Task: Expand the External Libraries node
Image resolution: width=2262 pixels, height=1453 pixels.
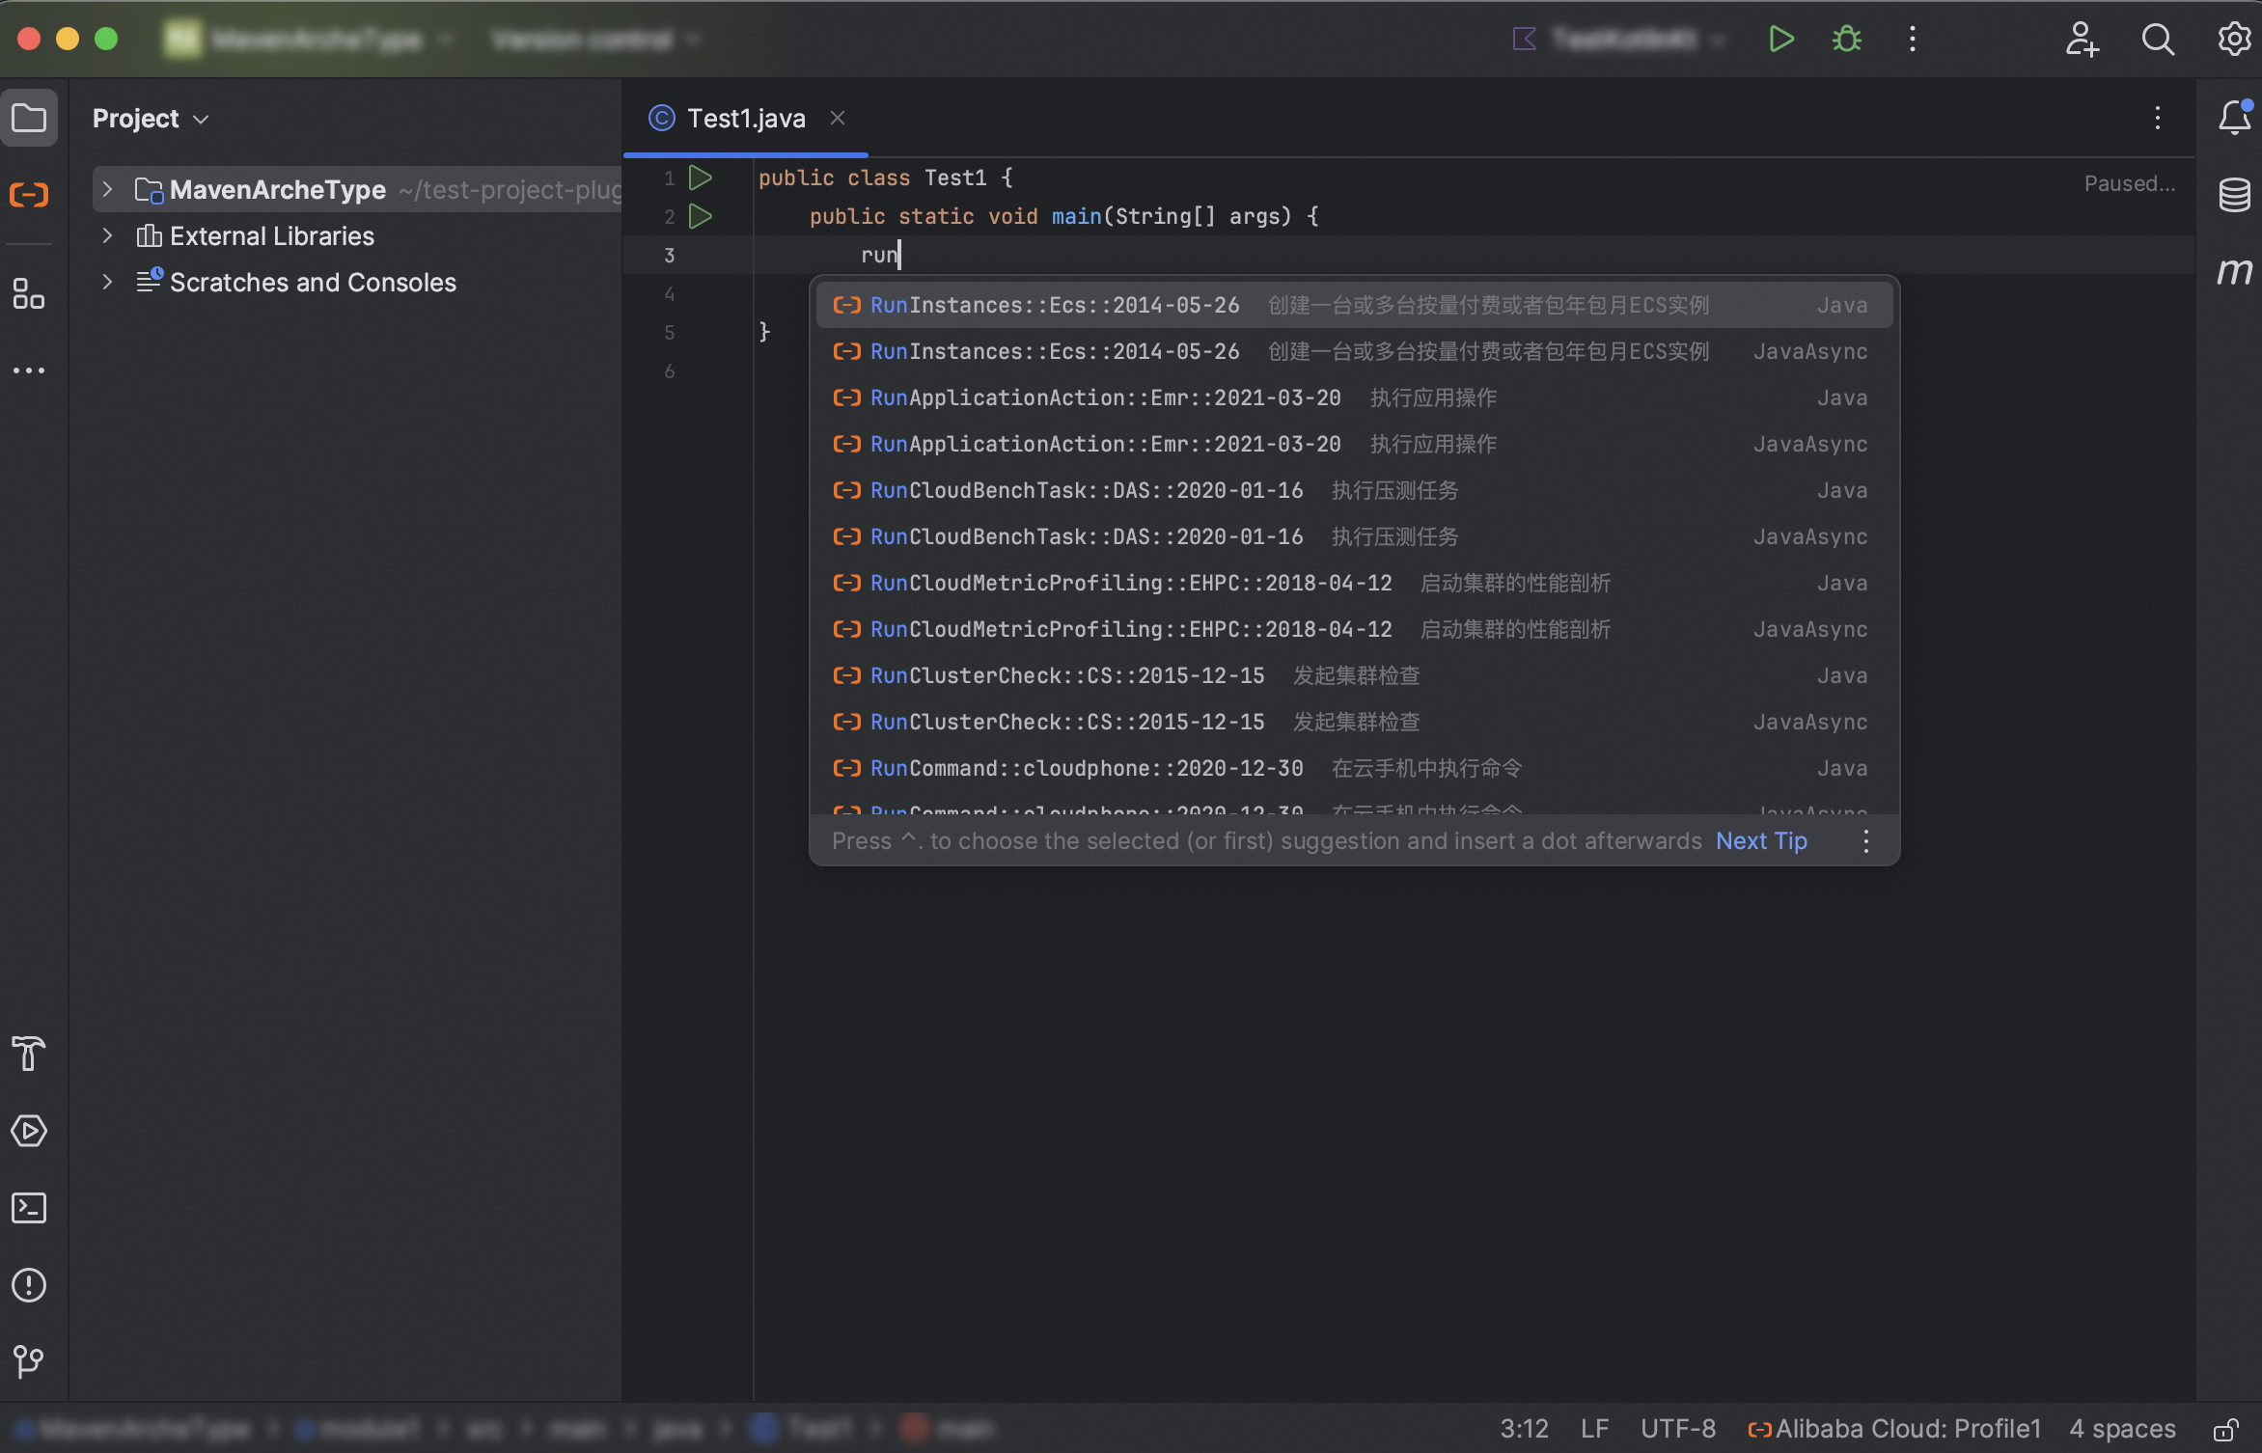Action: (108, 236)
